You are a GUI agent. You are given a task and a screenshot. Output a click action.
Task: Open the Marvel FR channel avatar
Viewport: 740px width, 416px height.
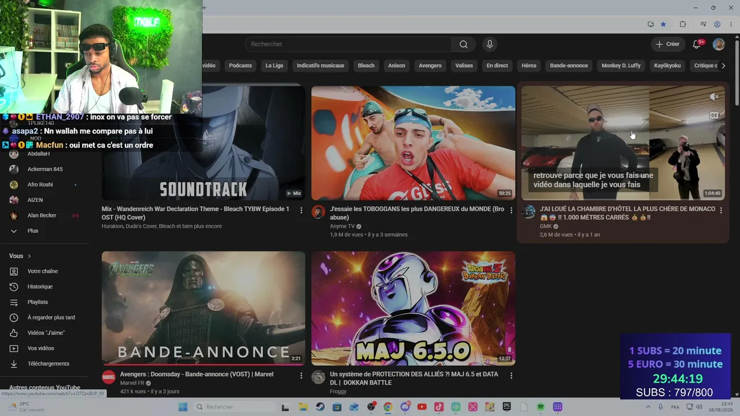(109, 377)
